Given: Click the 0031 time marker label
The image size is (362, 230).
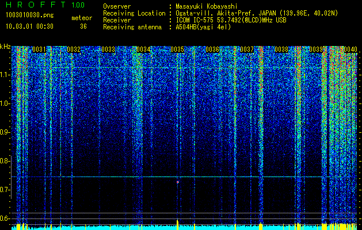Looking at the screenshot, I should [39, 49].
